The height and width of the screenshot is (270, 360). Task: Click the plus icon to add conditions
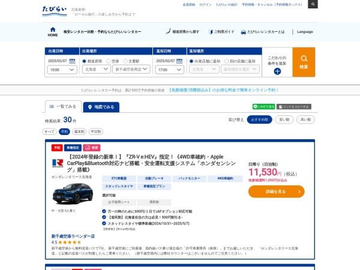[277, 71]
